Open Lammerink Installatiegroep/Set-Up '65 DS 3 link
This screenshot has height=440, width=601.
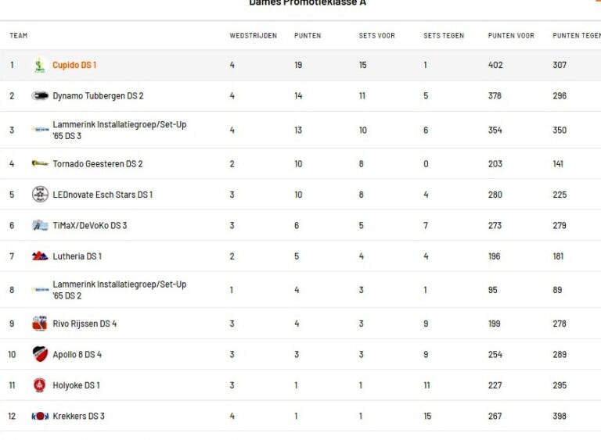119,130
